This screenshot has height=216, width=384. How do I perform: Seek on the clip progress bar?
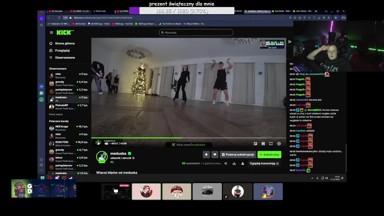pos(189,138)
